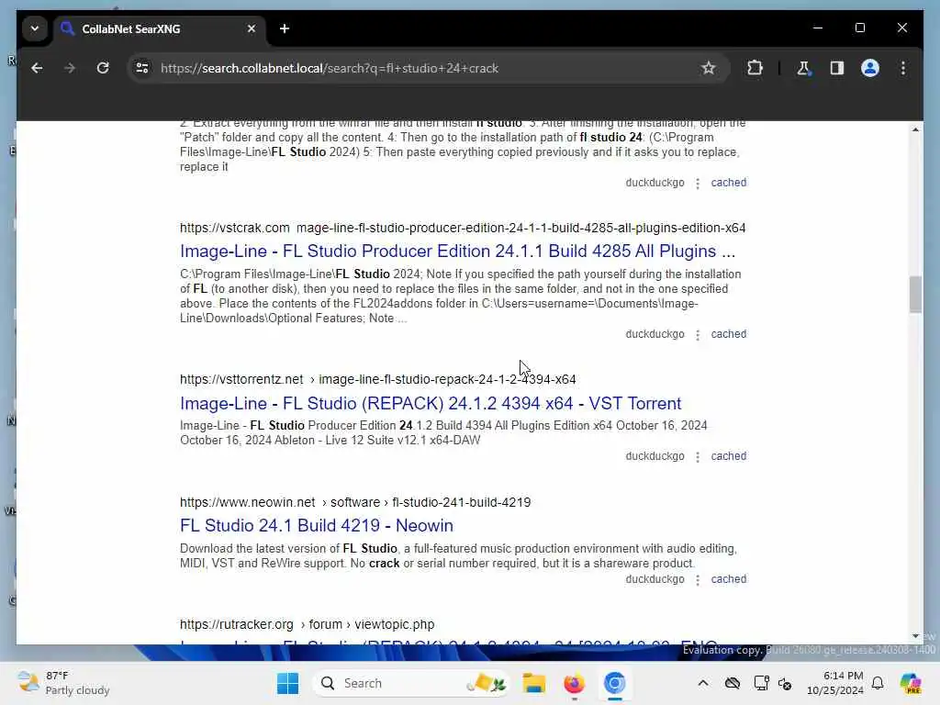The image size is (940, 705).
Task: Open cached link for the Neowin result
Action: point(728,579)
